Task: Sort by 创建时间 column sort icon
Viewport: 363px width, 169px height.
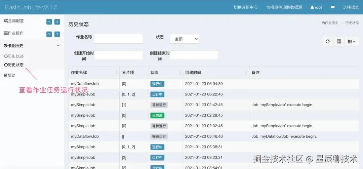Action: (x=246, y=73)
